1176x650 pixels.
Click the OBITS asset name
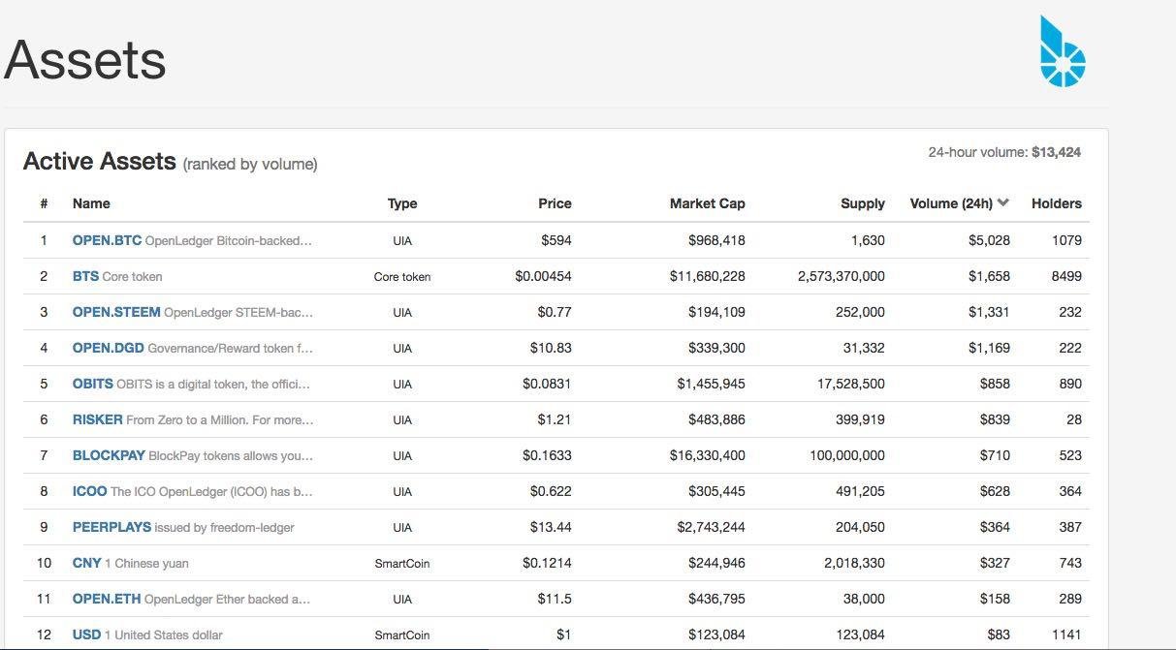92,384
